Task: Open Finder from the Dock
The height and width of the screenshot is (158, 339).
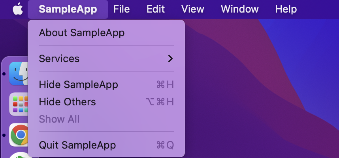Action: pos(19,73)
